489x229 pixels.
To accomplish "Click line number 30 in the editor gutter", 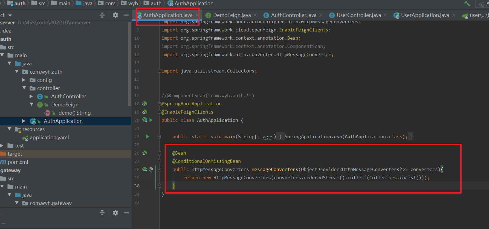I will pyautogui.click(x=137, y=186).
